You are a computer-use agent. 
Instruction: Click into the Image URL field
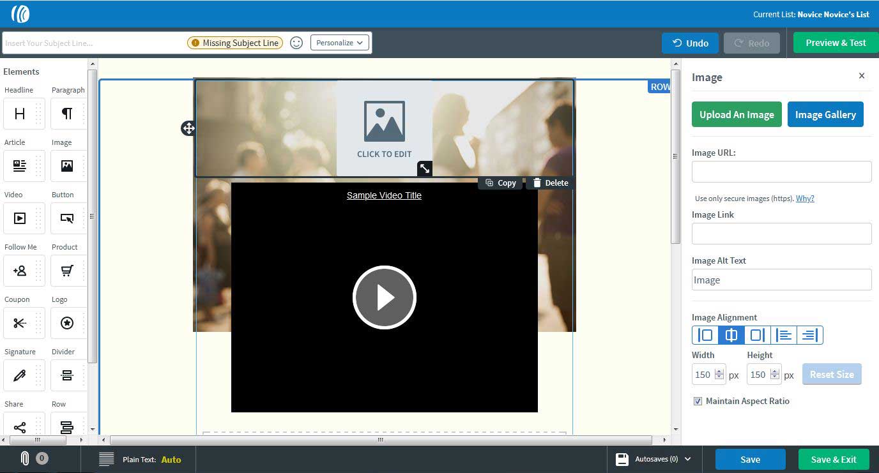[x=781, y=172]
